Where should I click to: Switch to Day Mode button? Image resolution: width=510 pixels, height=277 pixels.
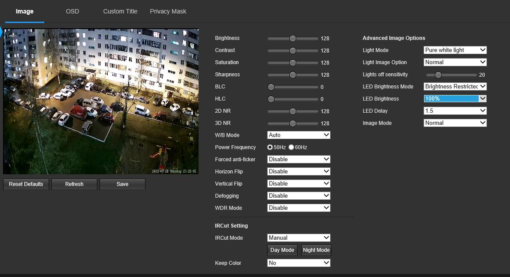point(282,250)
